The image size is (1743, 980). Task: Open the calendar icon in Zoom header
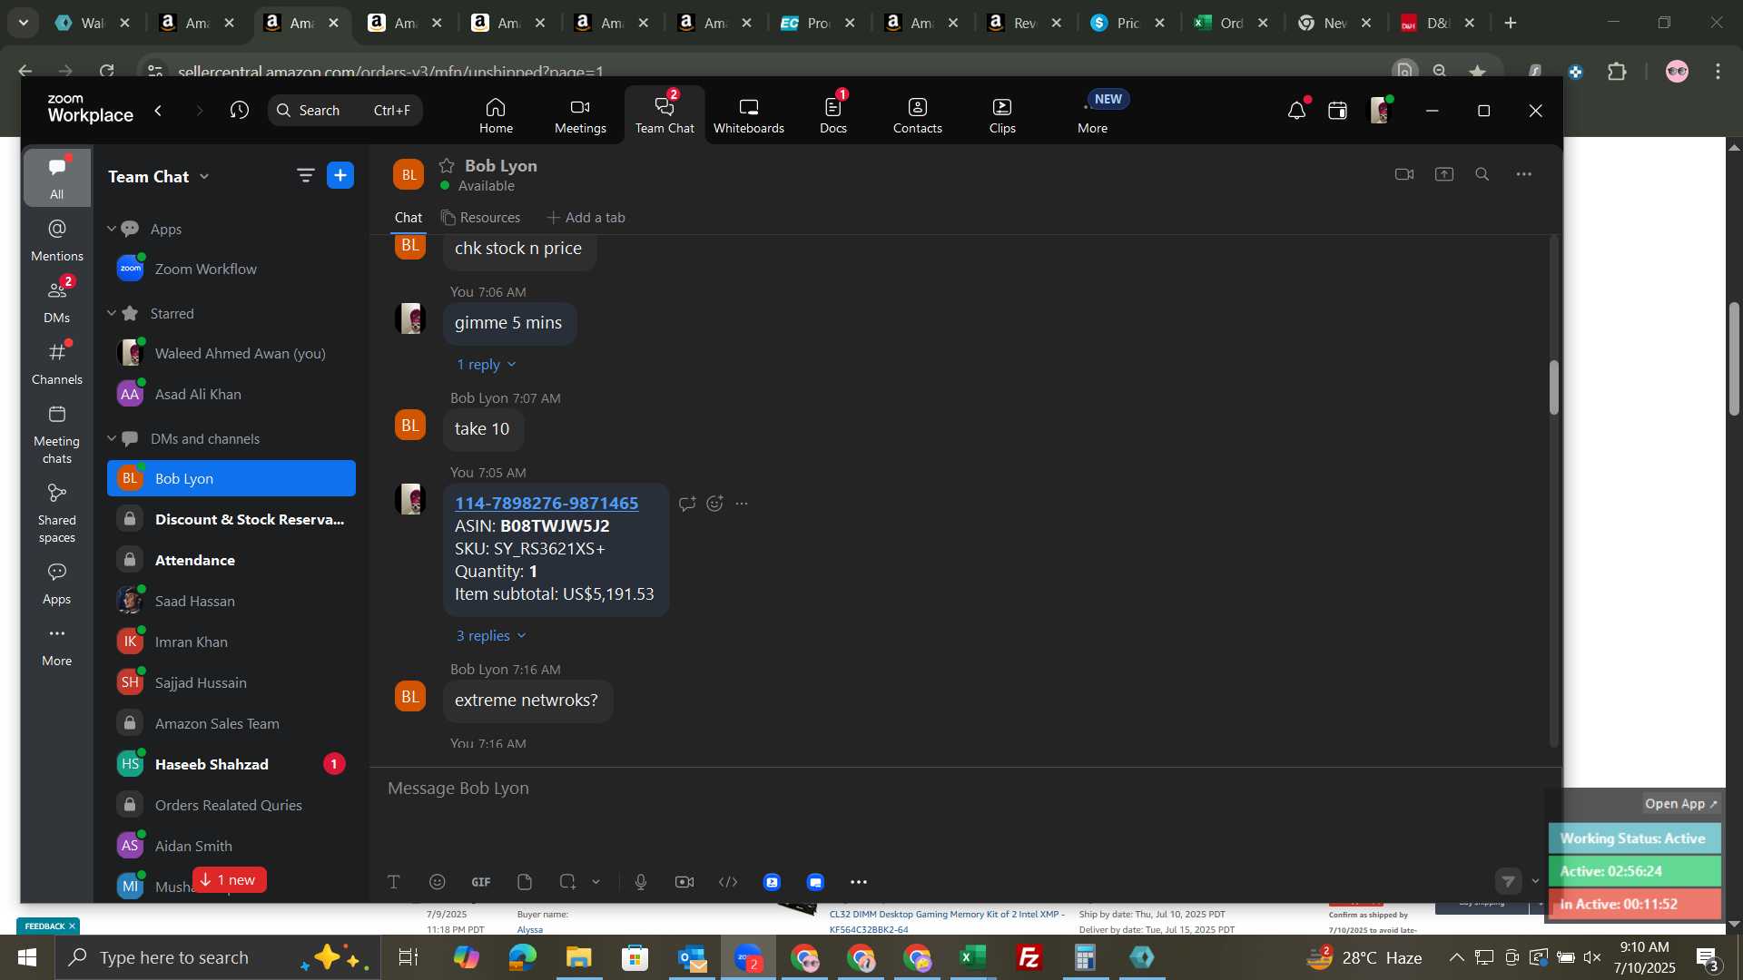point(1337,111)
